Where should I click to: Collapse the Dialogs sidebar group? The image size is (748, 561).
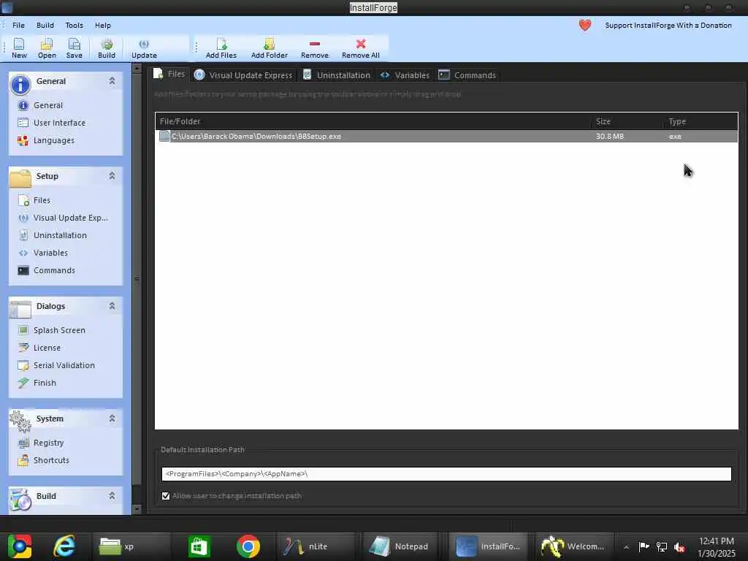click(x=112, y=306)
